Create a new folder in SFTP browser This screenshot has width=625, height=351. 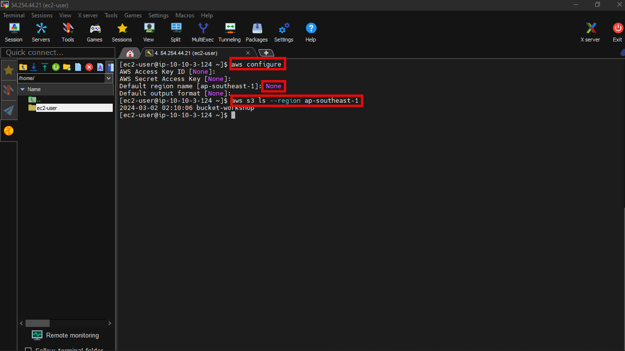click(67, 67)
